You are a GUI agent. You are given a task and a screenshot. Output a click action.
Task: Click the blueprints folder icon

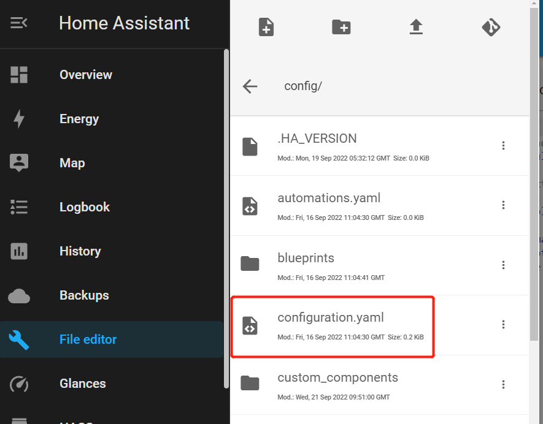click(250, 264)
